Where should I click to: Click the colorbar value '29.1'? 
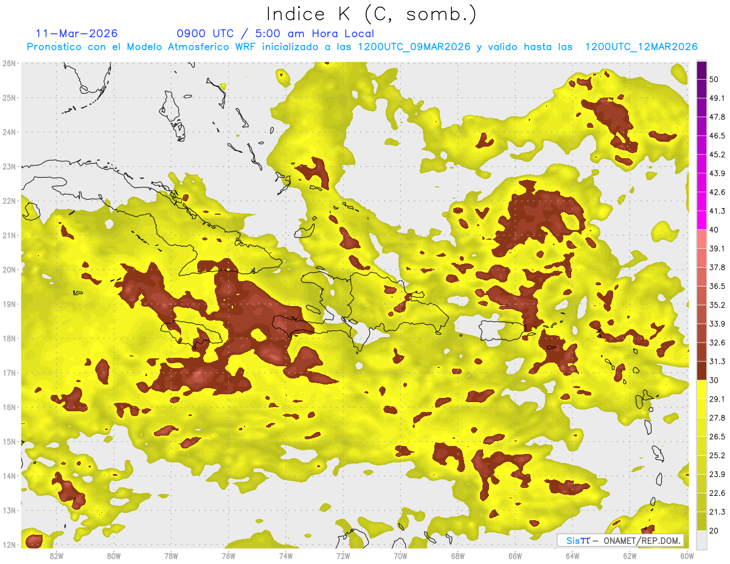[717, 399]
